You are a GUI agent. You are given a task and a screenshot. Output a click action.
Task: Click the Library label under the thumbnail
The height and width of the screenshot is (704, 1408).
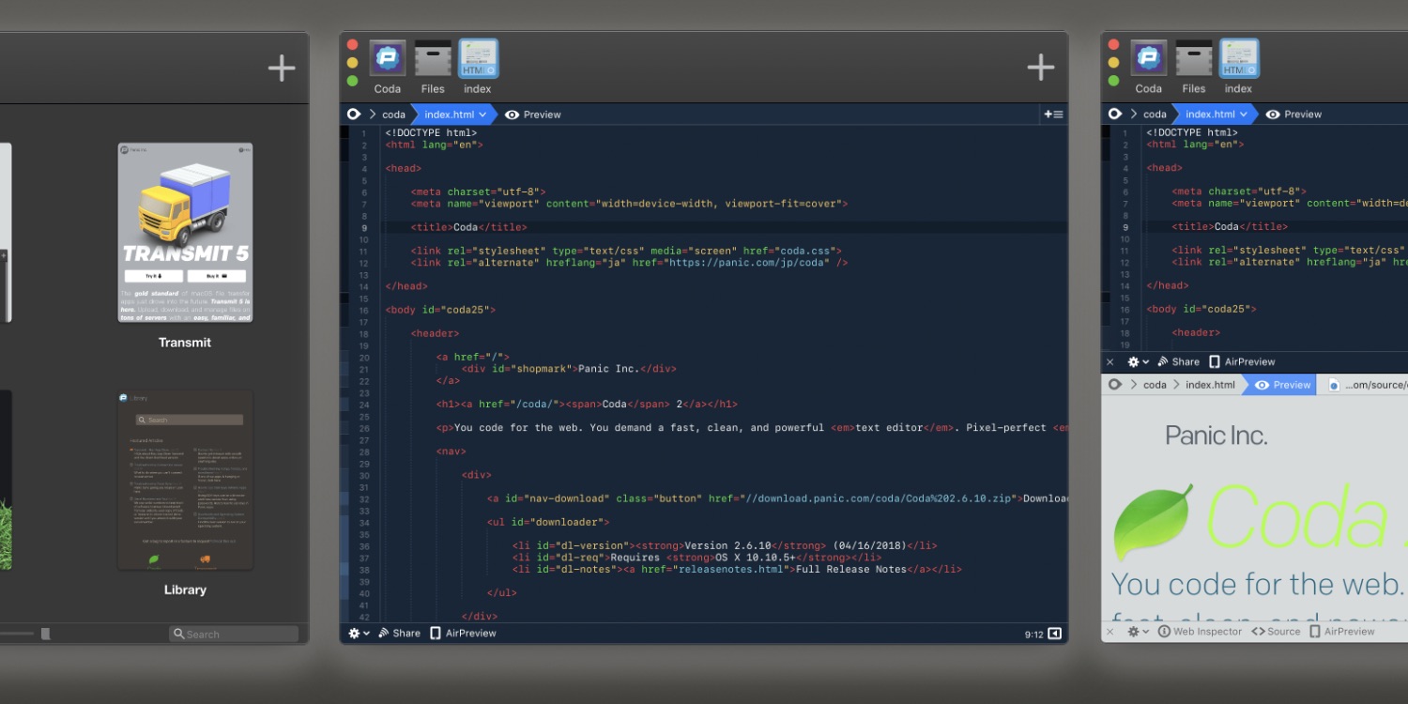pos(185,590)
